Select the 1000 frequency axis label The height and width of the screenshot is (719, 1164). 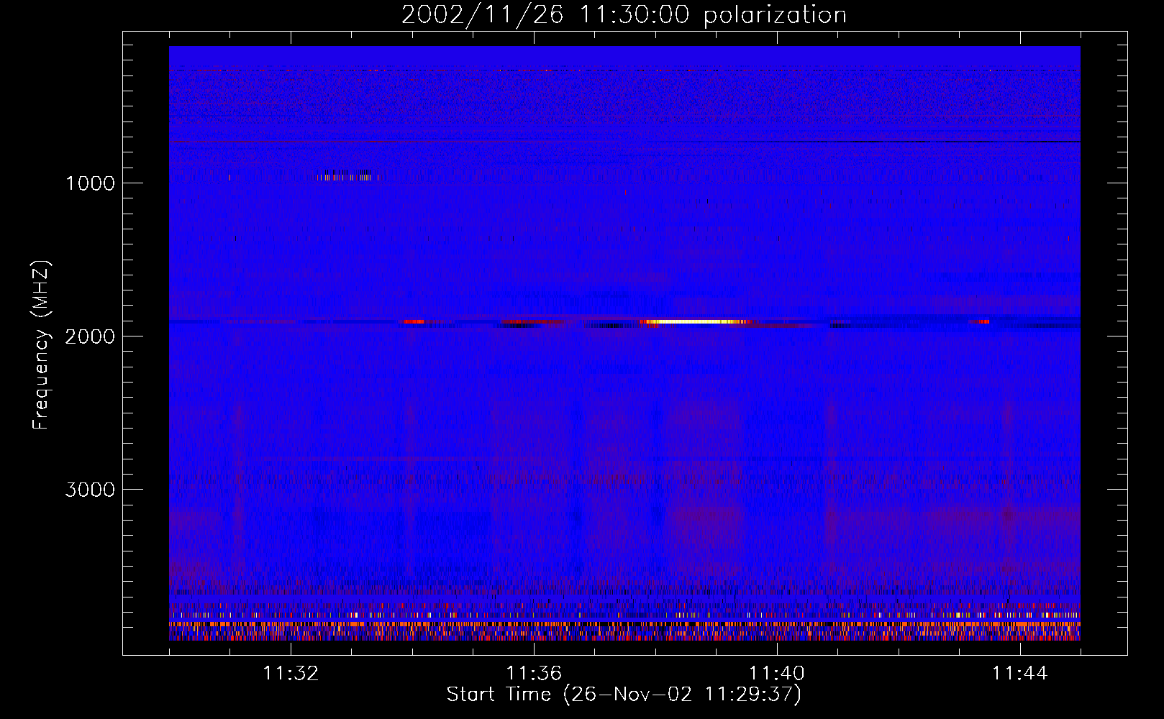point(90,183)
